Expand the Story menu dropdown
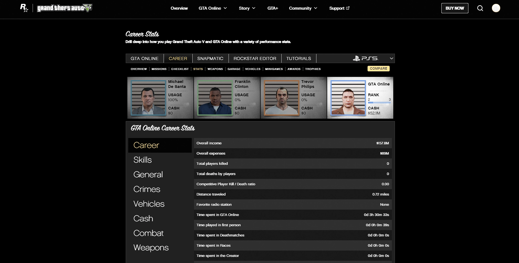 coord(247,8)
